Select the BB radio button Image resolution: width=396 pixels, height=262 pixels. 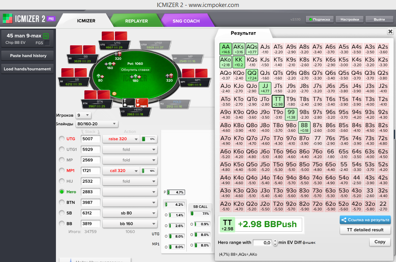(x=62, y=223)
